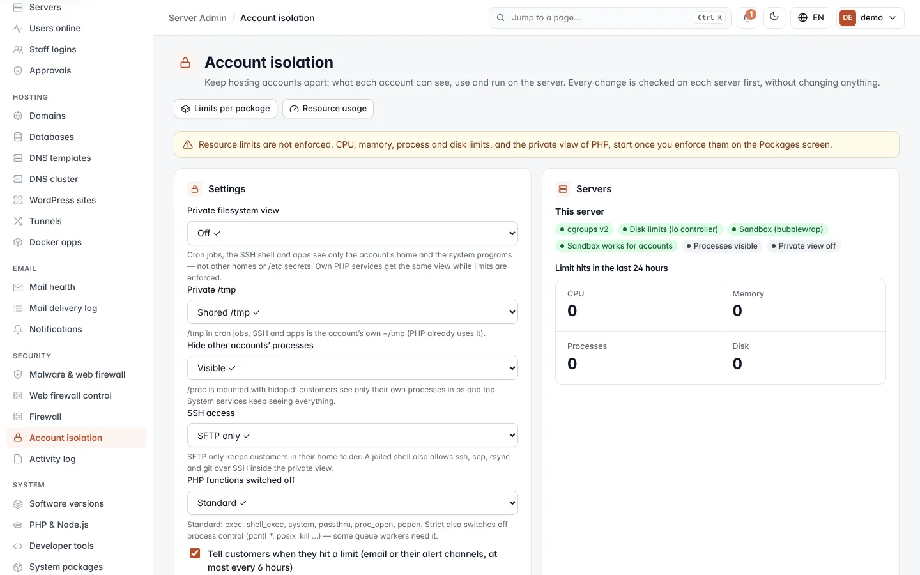Click the WordPress sites grid icon

18,200
